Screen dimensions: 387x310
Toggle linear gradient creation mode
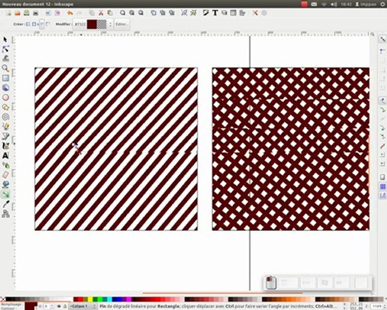[28, 24]
